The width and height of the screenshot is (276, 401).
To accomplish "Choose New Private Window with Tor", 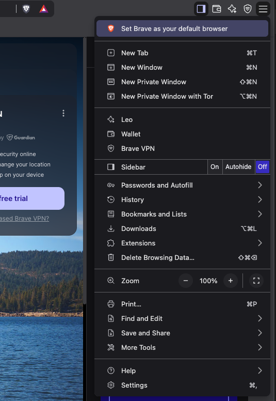I will [x=182, y=96].
